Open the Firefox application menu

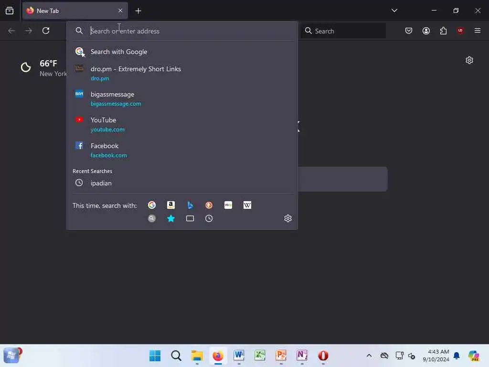(478, 31)
